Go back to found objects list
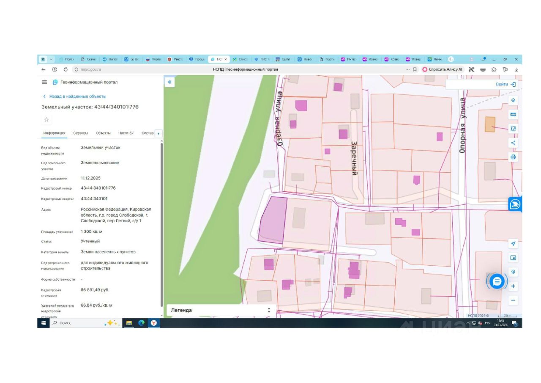Viewport: 541px width, 383px height. pos(74,96)
